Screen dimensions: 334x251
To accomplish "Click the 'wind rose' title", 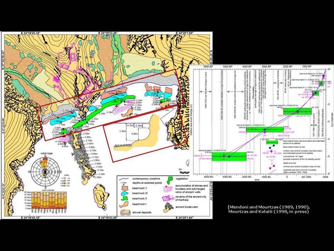I will pos(47,153).
